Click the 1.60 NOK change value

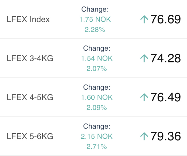coord(97,97)
